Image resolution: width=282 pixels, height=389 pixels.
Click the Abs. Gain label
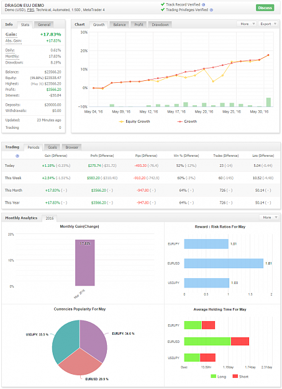tap(14, 40)
